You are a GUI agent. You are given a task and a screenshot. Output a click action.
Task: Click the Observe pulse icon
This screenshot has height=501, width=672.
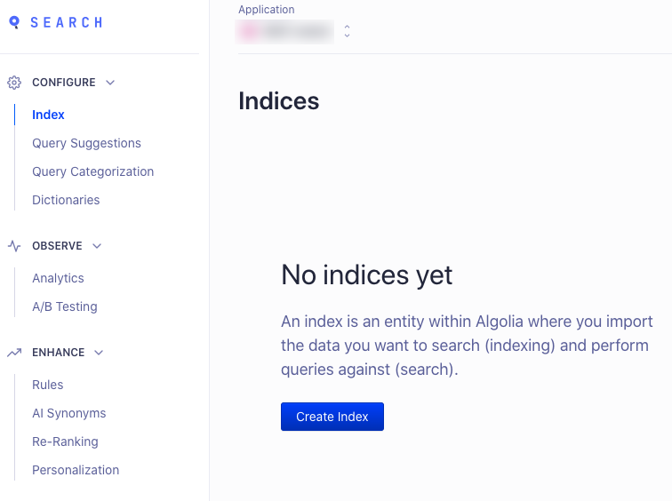click(x=14, y=246)
